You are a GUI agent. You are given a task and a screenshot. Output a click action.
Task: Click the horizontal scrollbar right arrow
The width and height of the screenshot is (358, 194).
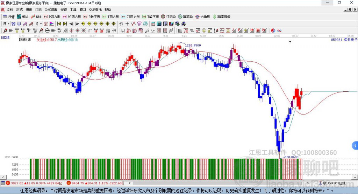coord(308,183)
